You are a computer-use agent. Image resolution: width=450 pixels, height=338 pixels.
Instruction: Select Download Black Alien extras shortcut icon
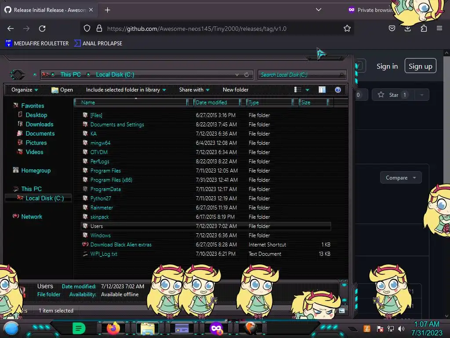[x=85, y=244]
